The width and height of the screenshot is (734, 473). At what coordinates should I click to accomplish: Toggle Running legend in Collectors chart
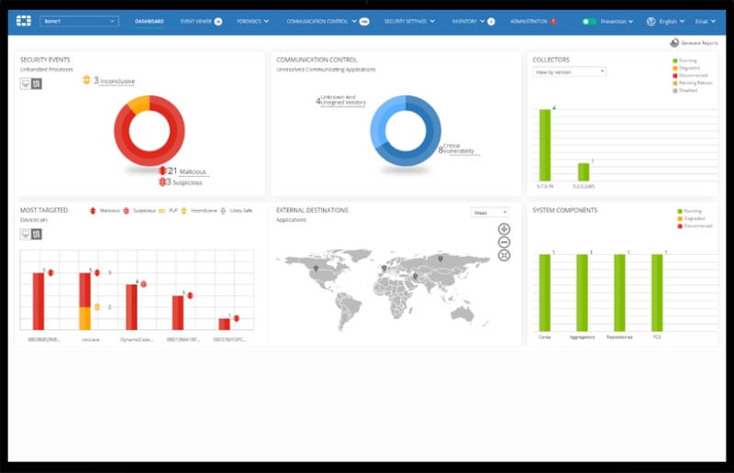click(x=674, y=60)
